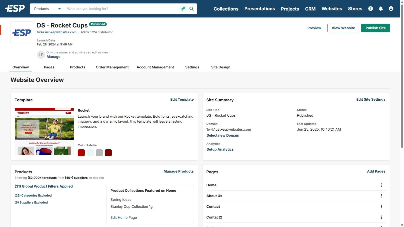Click the Publish Site button

point(375,28)
